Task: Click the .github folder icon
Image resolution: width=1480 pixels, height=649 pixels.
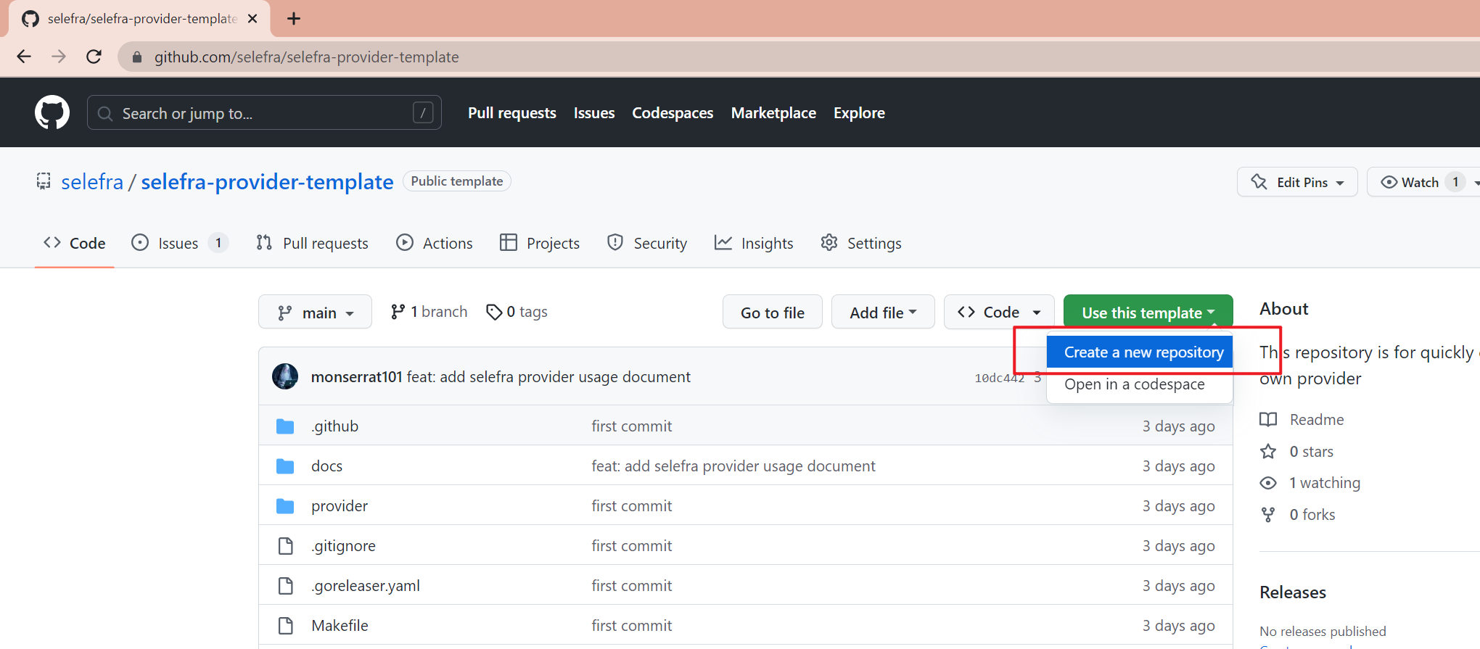Action: click(285, 426)
